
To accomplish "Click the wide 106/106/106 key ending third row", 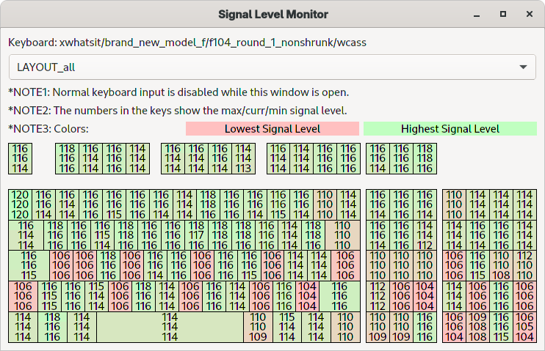I will pos(345,266).
